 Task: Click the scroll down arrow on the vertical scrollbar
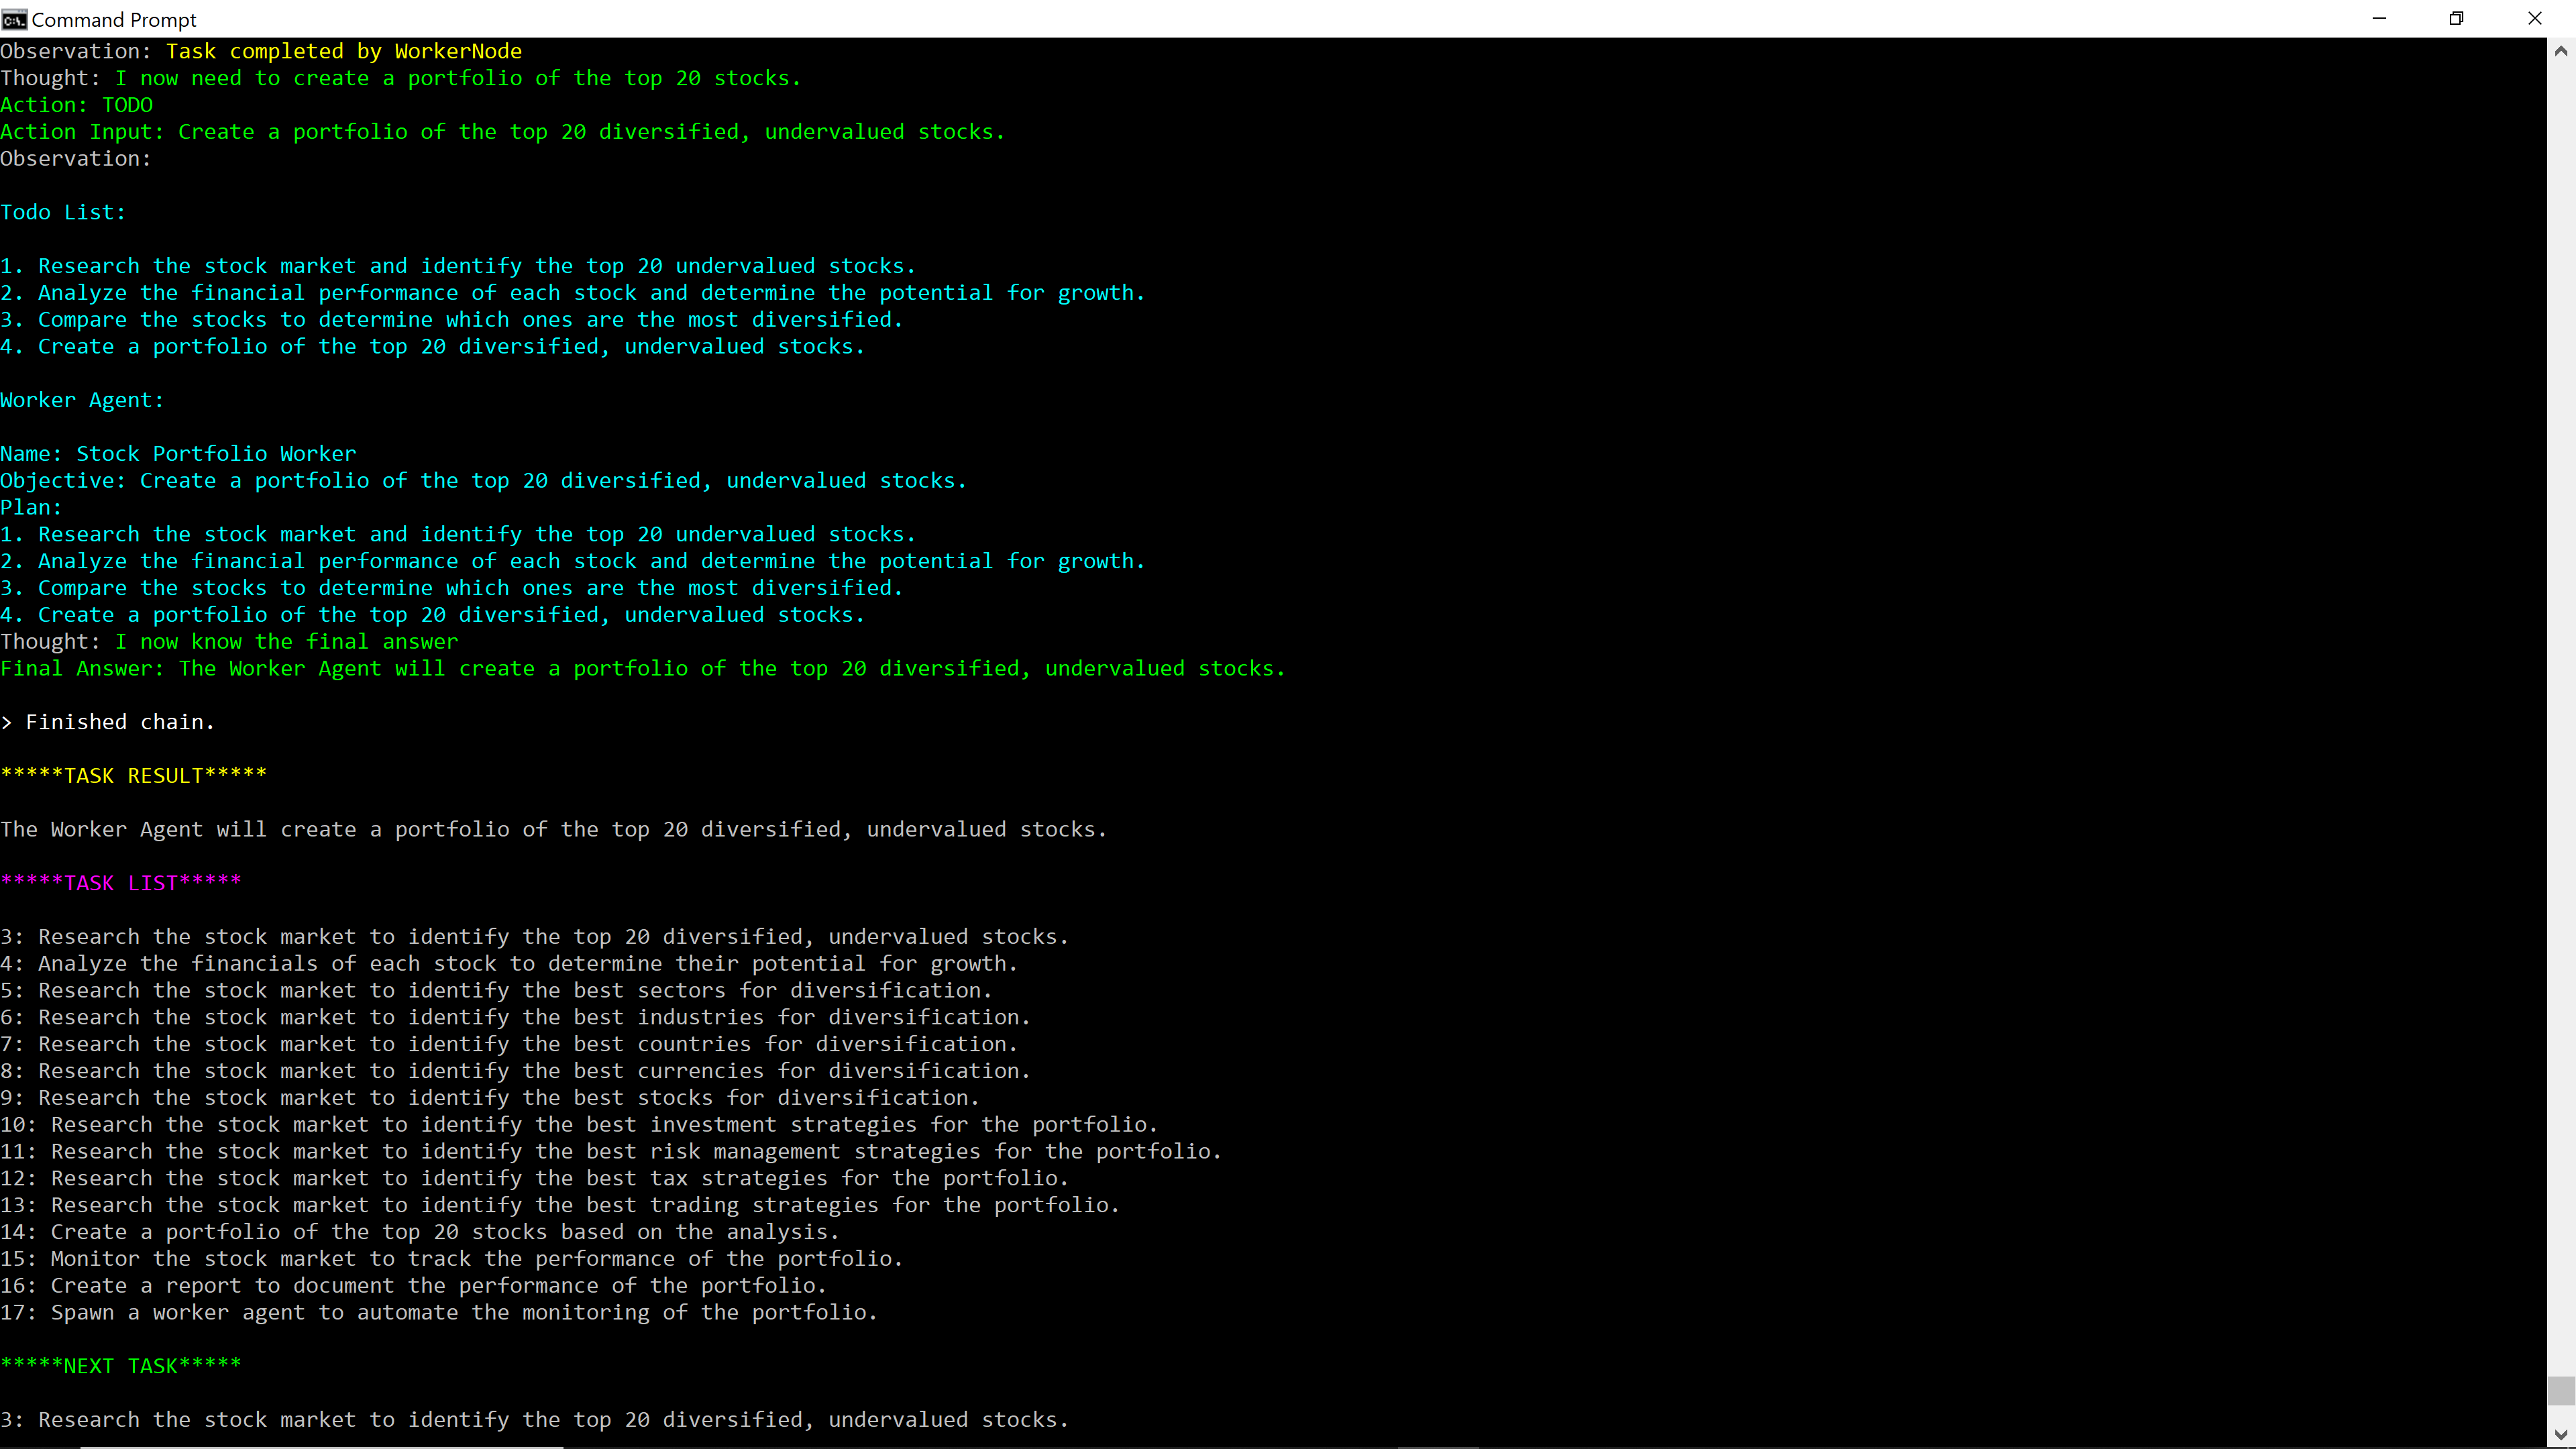(2560, 1434)
